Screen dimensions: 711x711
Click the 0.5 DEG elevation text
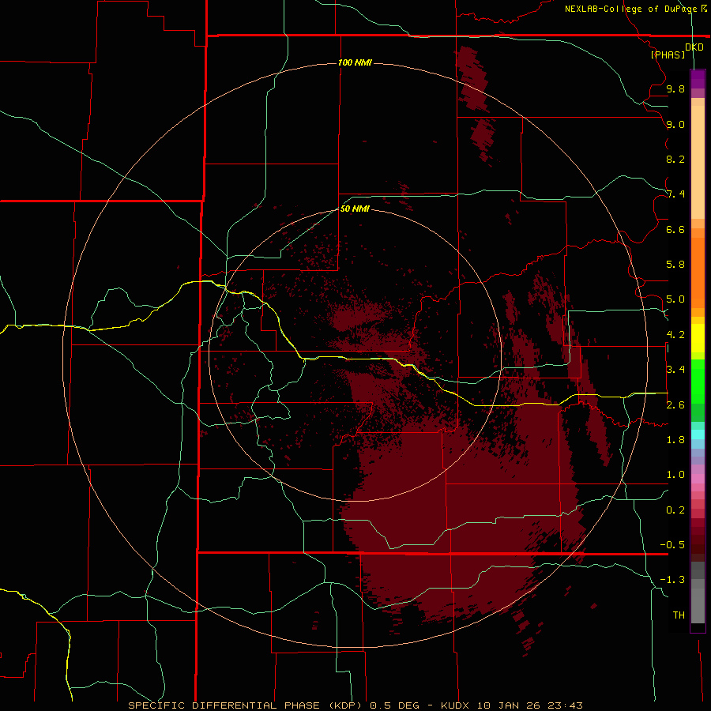(394, 705)
